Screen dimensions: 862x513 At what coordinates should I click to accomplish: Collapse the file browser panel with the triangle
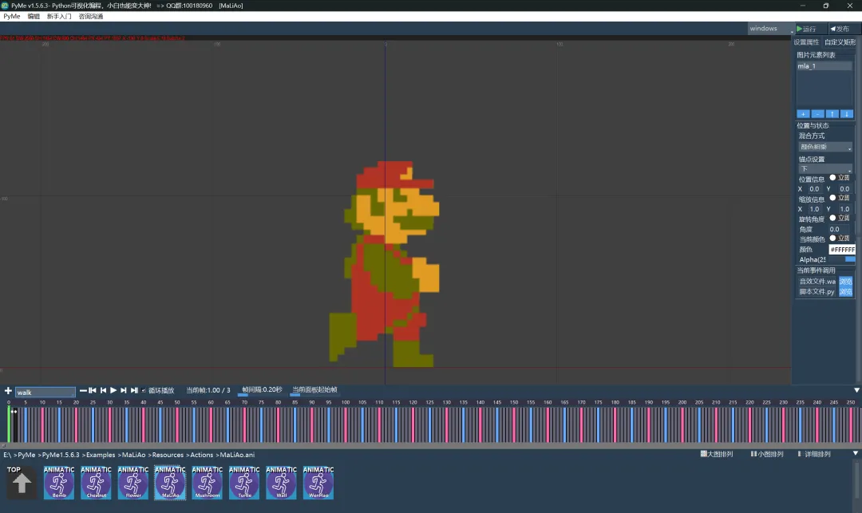click(x=856, y=454)
